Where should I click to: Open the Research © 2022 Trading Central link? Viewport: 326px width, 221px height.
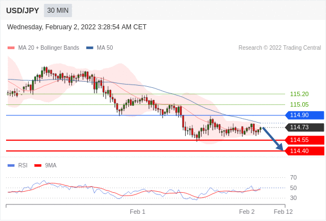(280, 48)
